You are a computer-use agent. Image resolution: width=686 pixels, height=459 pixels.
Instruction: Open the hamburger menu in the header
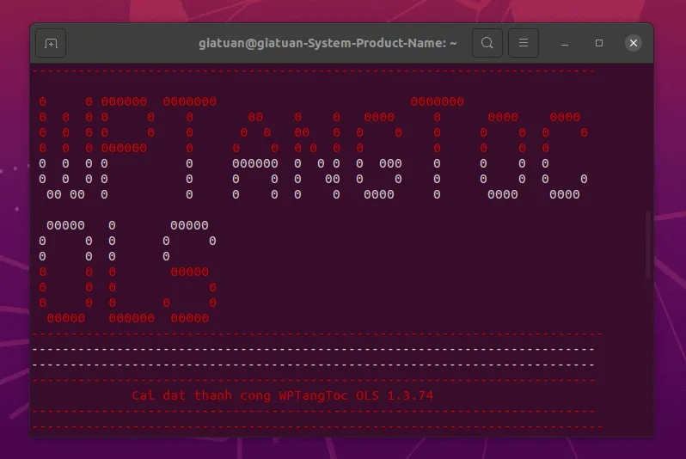point(524,43)
